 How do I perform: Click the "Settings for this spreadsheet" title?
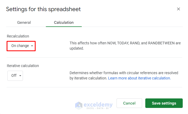[x=43, y=9]
